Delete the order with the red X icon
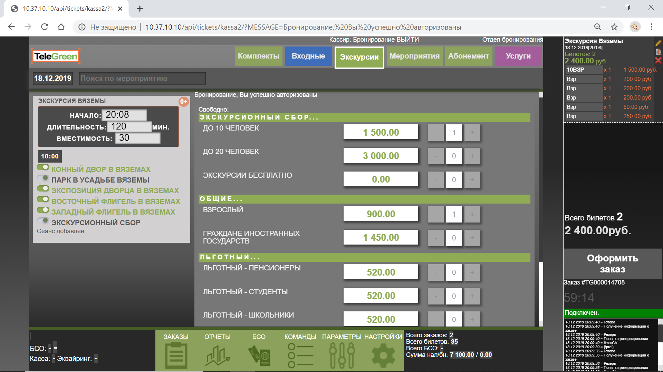 [658, 61]
